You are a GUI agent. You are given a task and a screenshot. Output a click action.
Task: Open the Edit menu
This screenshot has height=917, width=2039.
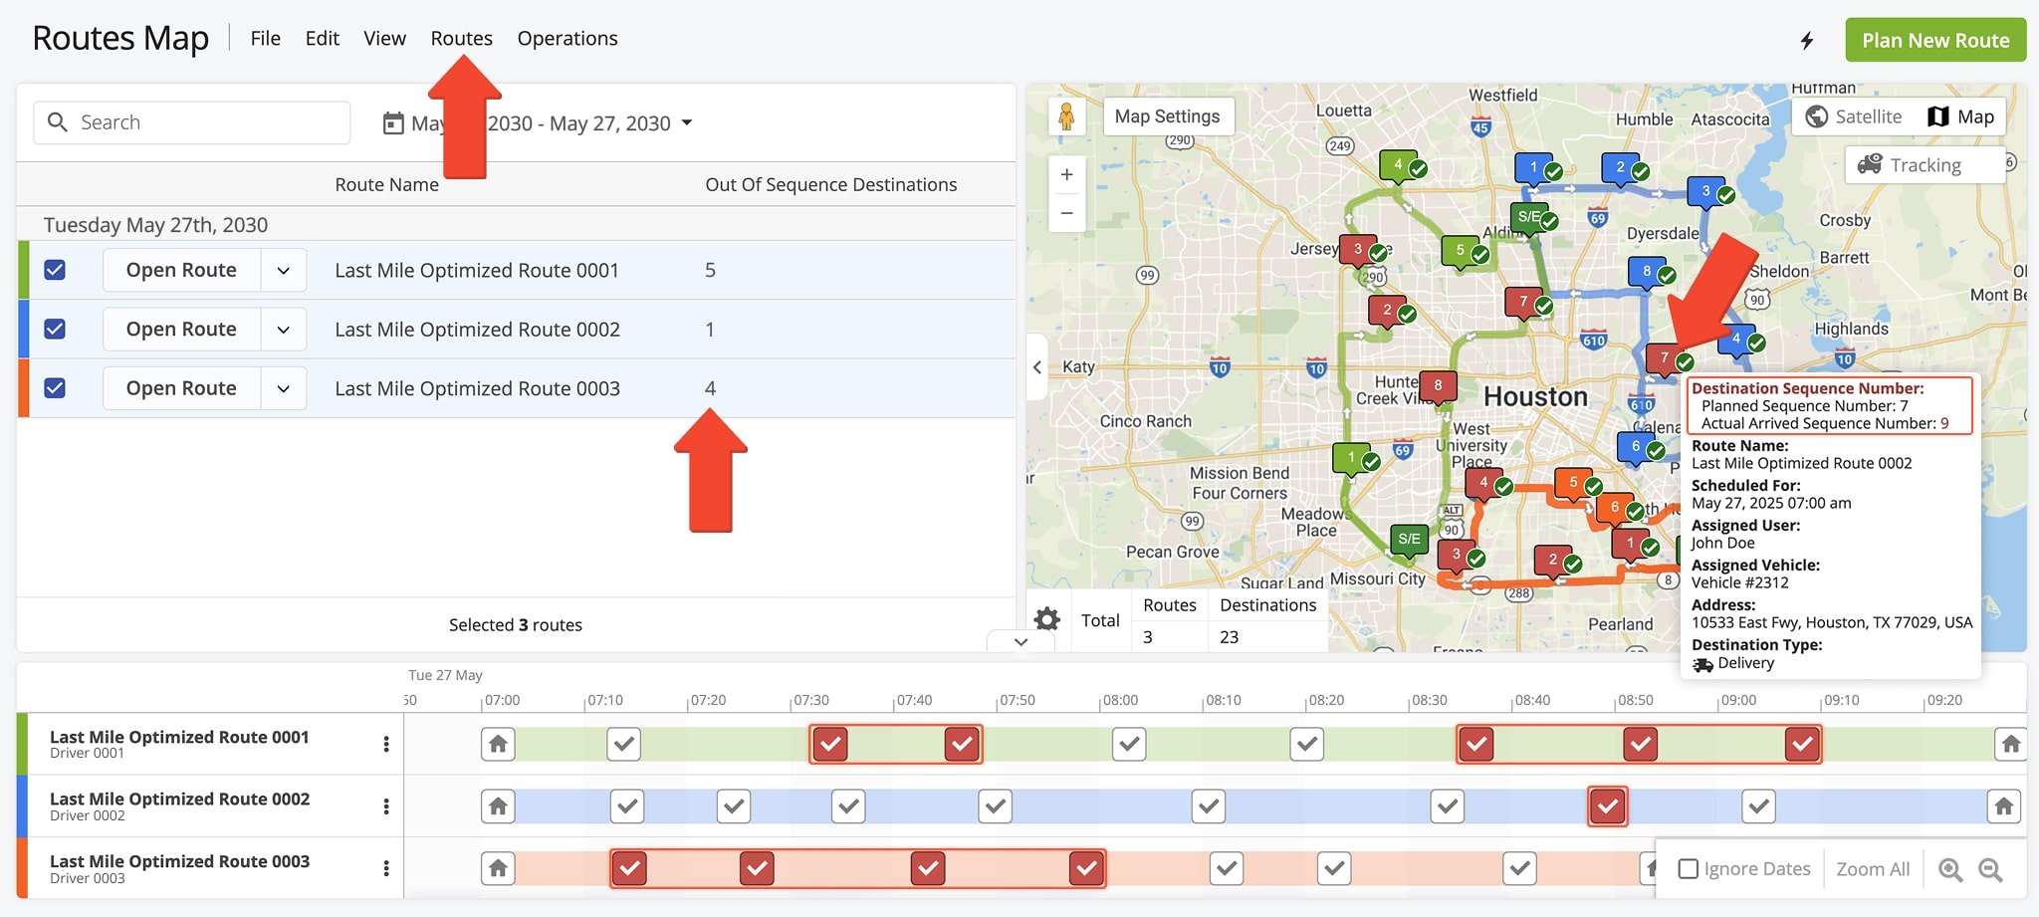322,38
